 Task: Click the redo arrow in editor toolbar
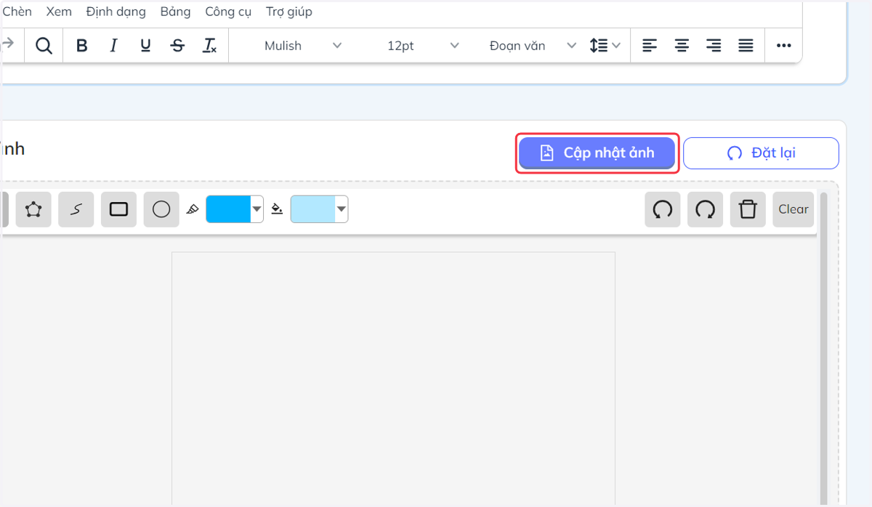point(9,44)
